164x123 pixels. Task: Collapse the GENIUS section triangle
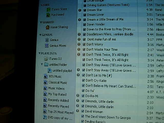point(40,35)
